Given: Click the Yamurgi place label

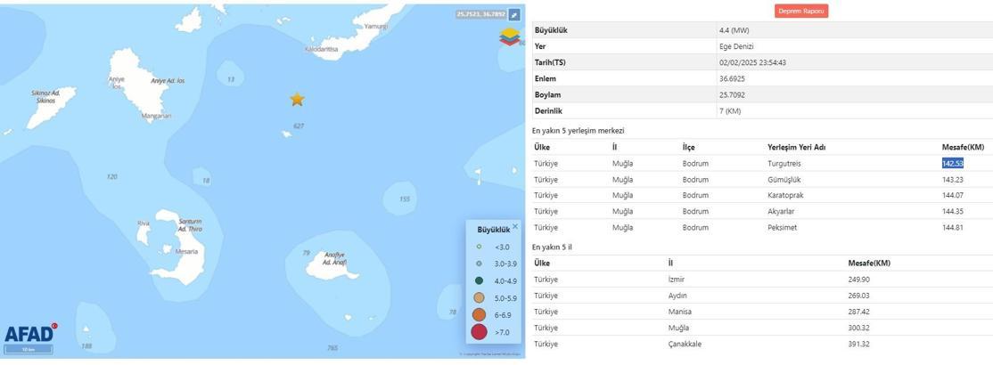Looking at the screenshot, I should click(x=375, y=27).
